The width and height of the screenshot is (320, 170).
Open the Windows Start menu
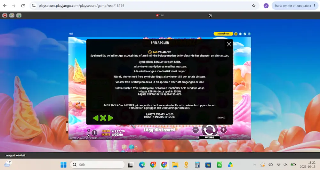pyautogui.click(x=63, y=165)
